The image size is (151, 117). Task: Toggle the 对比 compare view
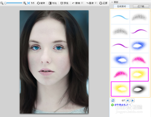53,3
